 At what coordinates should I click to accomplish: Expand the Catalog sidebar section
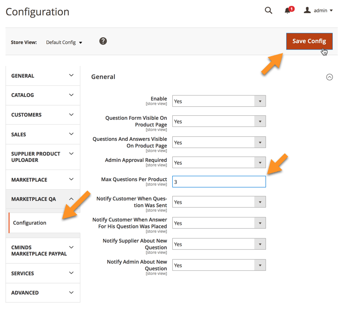(43, 95)
